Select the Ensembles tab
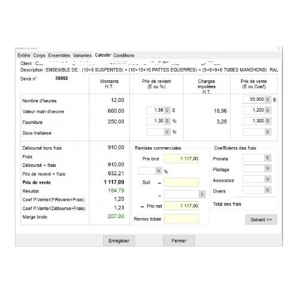The height and width of the screenshot is (298, 298). (59, 55)
